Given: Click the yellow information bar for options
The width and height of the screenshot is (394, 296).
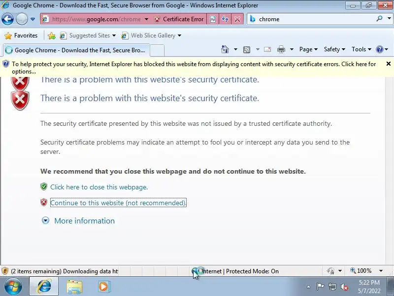Looking at the screenshot, I should (194, 68).
